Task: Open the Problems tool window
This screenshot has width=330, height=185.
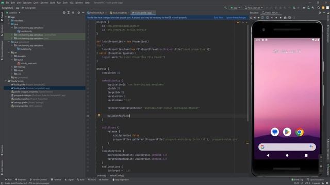Action: pyautogui.click(x=21, y=180)
